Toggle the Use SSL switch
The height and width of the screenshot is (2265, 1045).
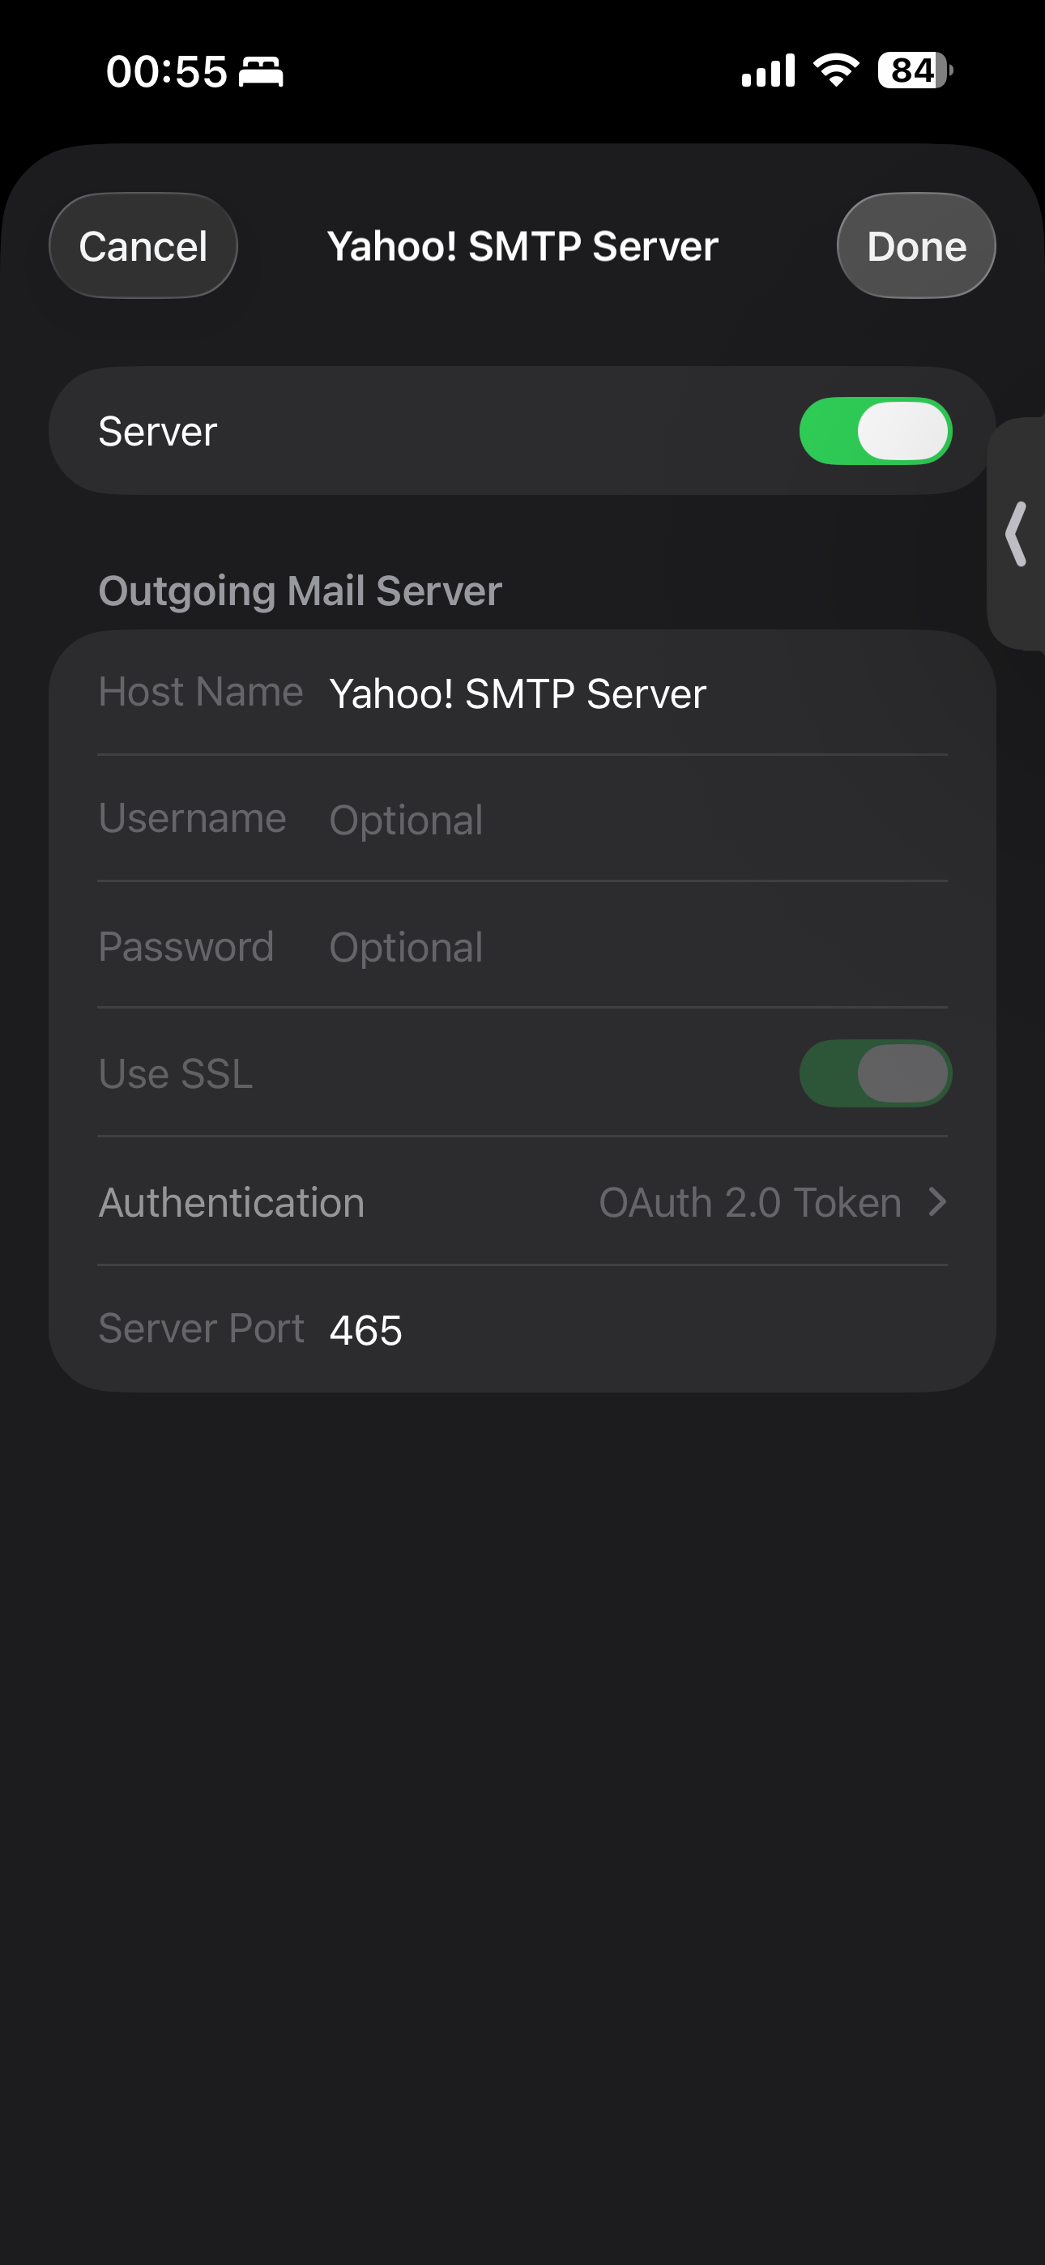(875, 1073)
